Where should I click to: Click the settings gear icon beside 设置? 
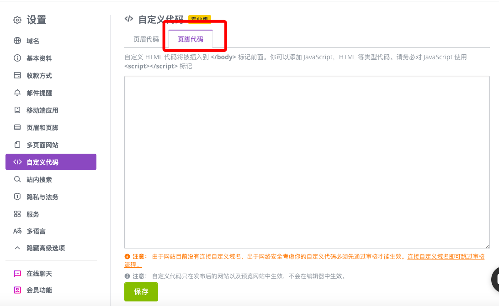[17, 20]
